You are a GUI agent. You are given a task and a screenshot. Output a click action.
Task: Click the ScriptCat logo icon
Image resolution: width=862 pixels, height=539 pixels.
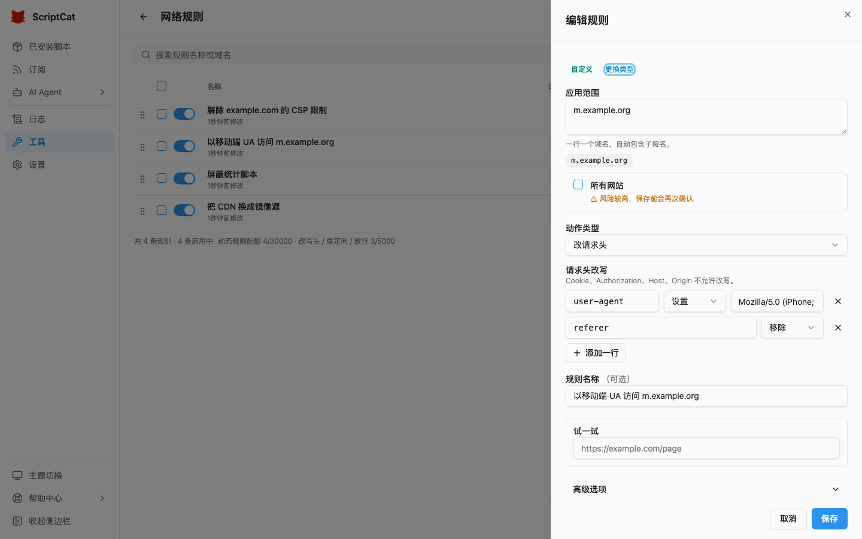18,17
